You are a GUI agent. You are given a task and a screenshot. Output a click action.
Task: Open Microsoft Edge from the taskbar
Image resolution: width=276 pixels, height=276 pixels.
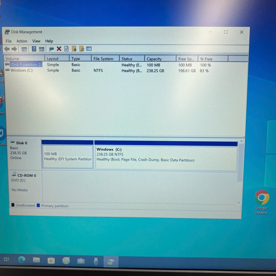pyautogui.click(x=22, y=260)
